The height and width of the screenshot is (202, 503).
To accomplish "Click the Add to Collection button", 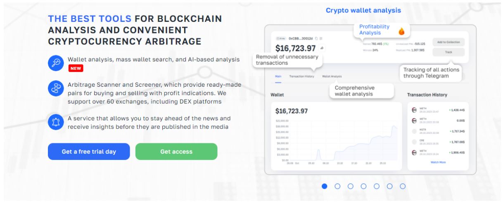I will [x=448, y=42].
